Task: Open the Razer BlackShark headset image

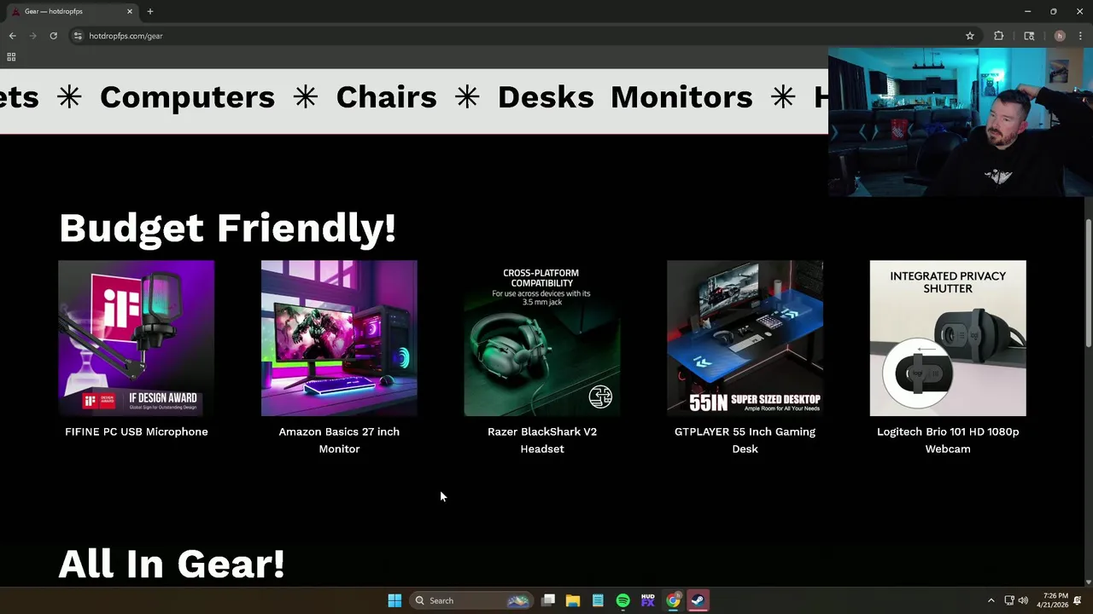Action: tap(542, 339)
